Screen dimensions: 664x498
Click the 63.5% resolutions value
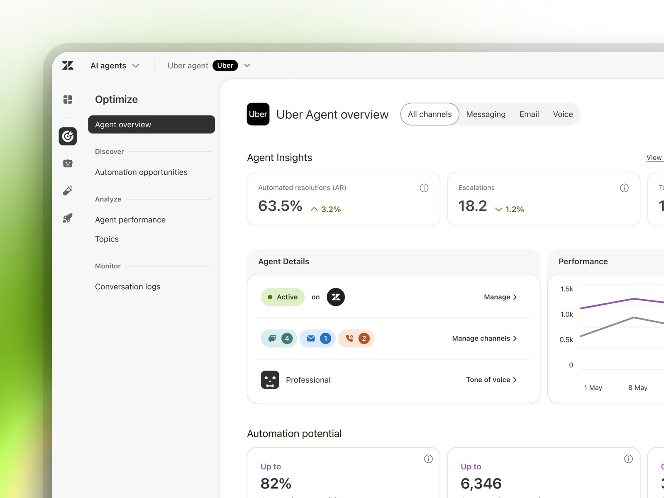pos(280,206)
